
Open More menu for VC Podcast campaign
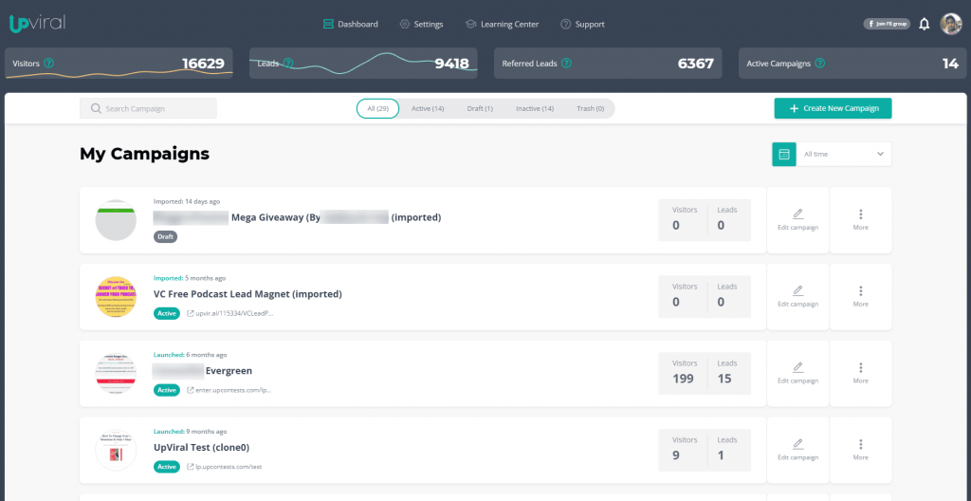[x=860, y=296]
